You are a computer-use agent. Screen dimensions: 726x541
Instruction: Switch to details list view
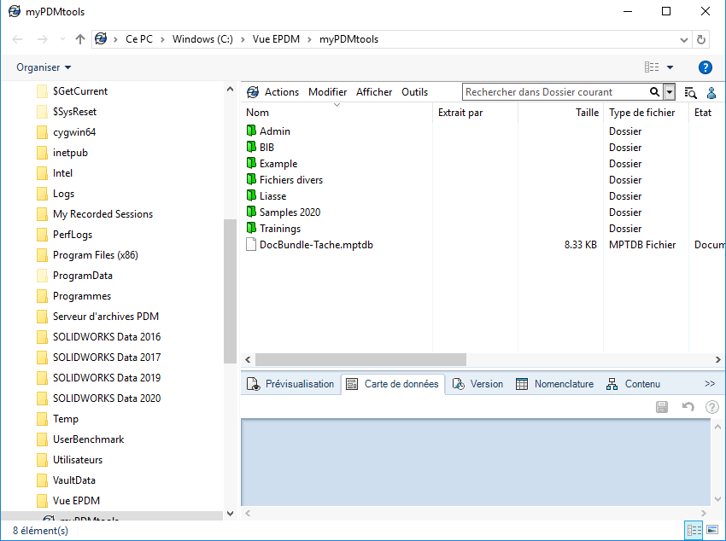click(694, 531)
